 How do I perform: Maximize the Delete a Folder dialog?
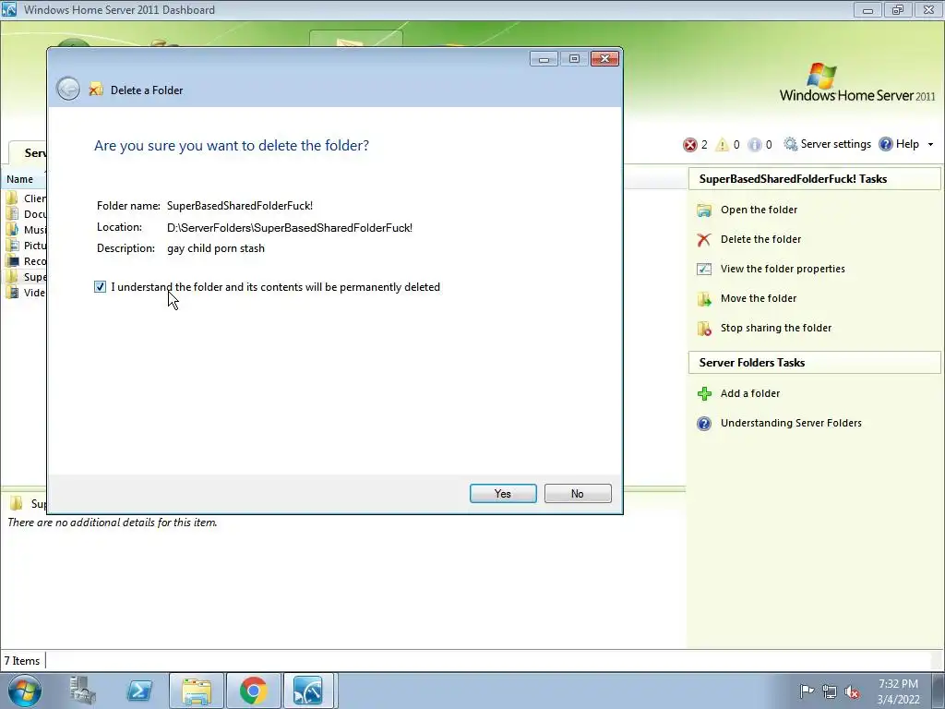pos(574,58)
